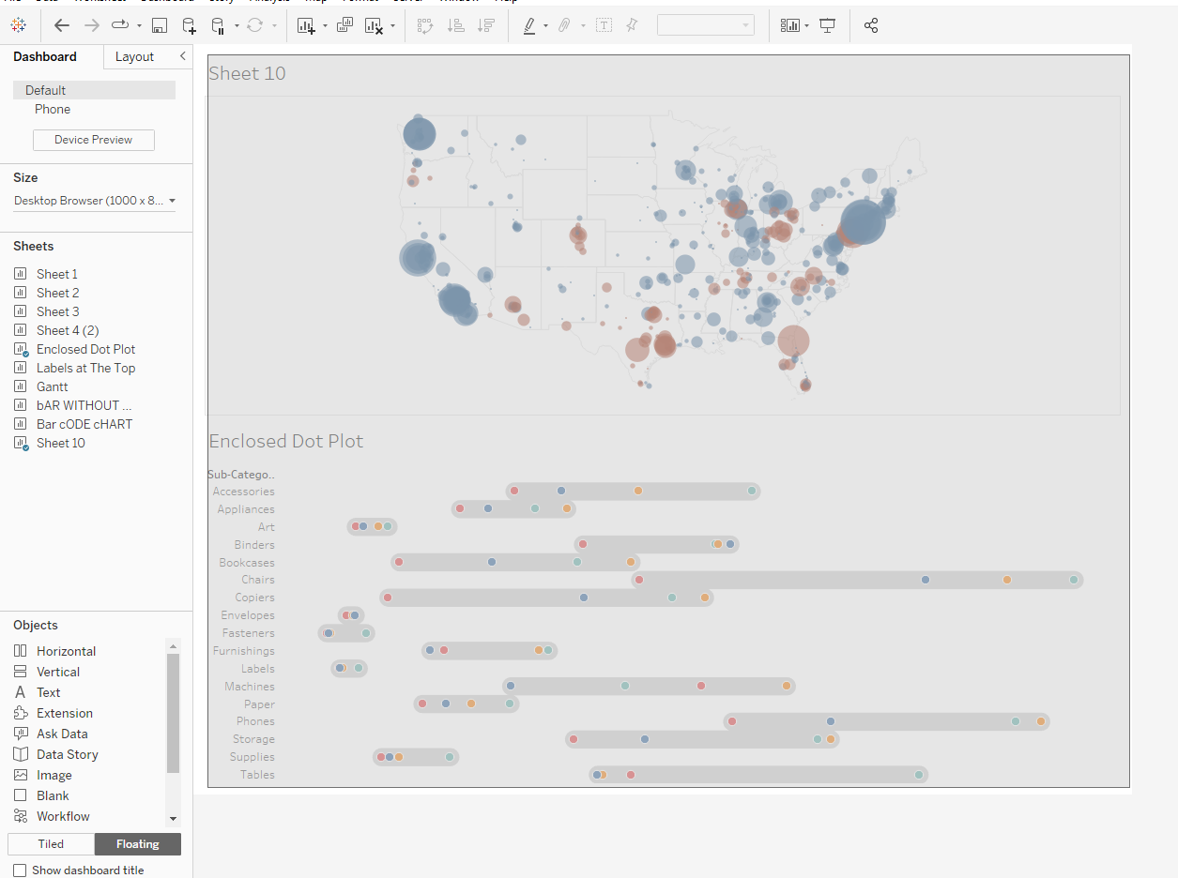The width and height of the screenshot is (1178, 878).
Task: Select the Gantt sheet
Action: click(52, 386)
